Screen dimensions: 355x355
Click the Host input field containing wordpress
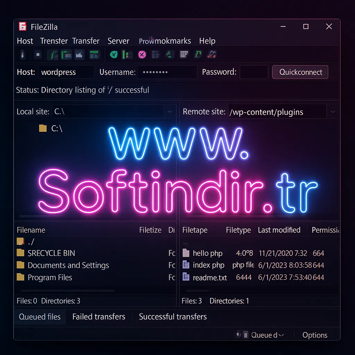coord(67,72)
